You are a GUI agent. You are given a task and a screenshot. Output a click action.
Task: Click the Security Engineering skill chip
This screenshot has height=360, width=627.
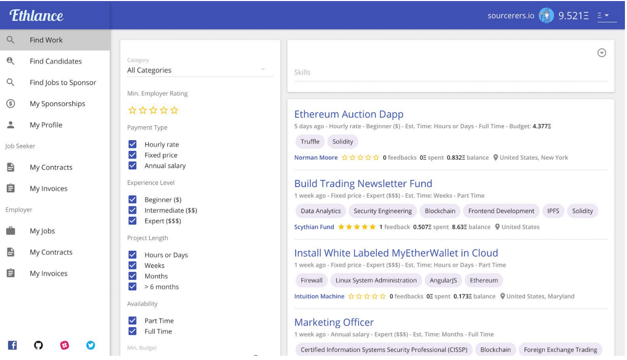click(383, 211)
